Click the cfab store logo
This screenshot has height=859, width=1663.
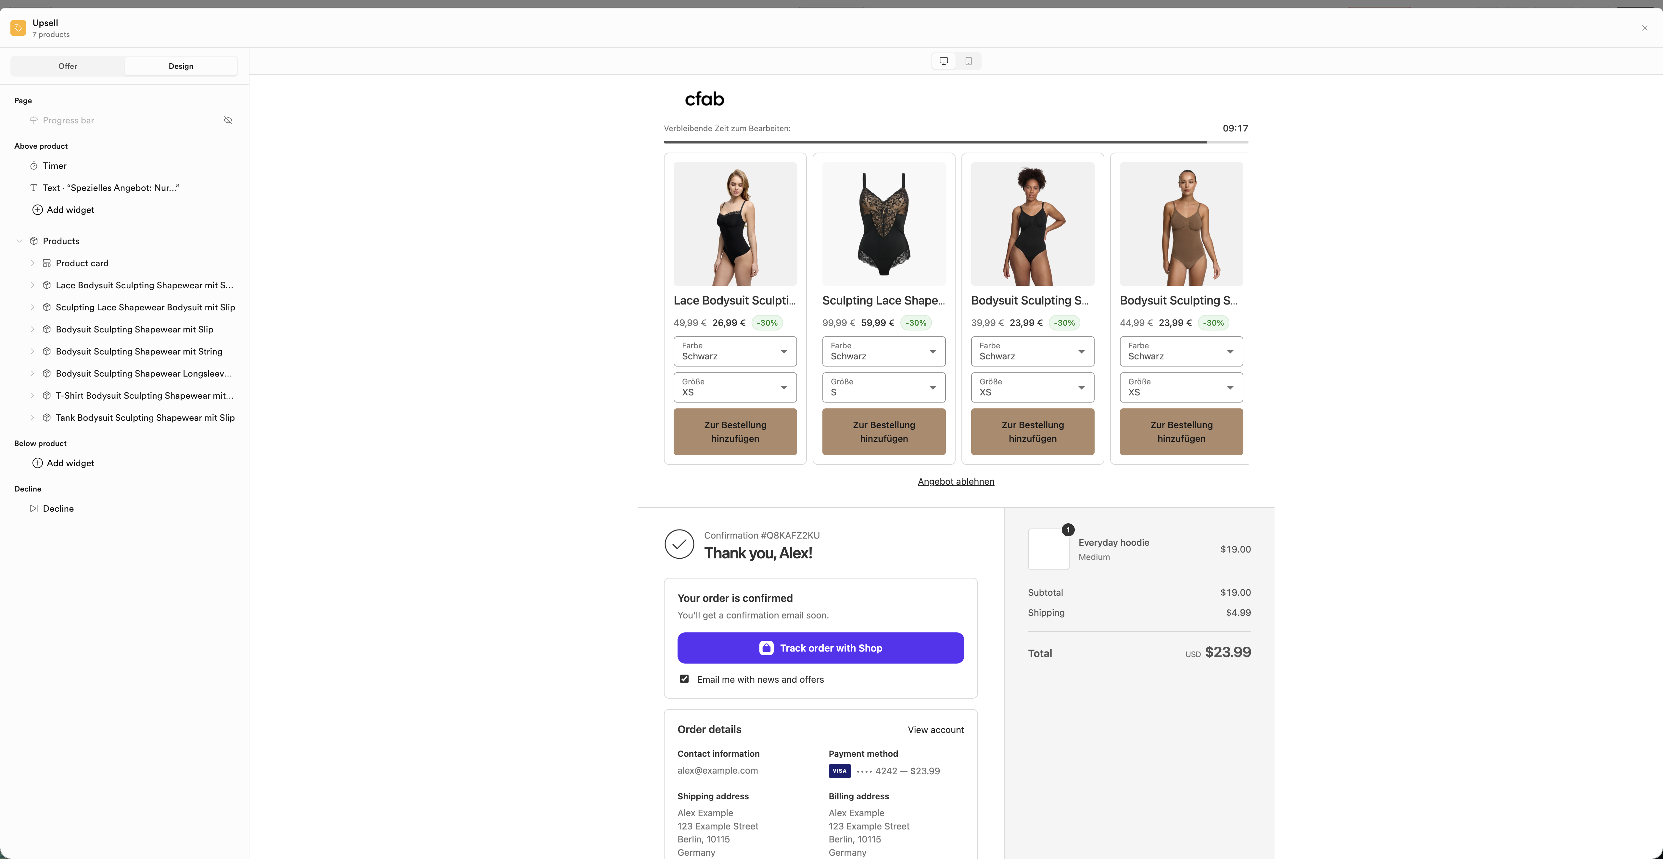click(704, 99)
